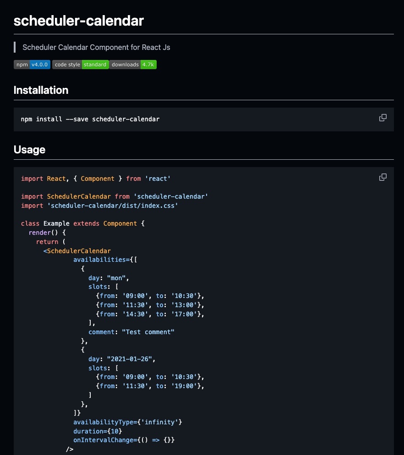
Task: Click the 'scheduler-calendar/dist/index.css' import string
Action: click(113, 206)
